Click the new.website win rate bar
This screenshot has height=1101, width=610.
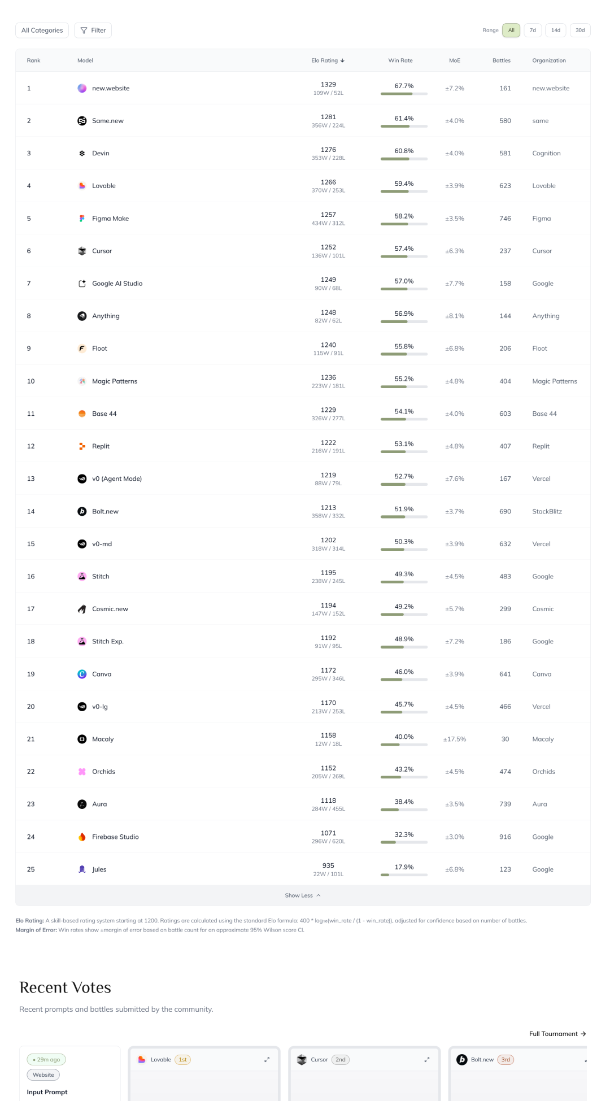coord(404,94)
